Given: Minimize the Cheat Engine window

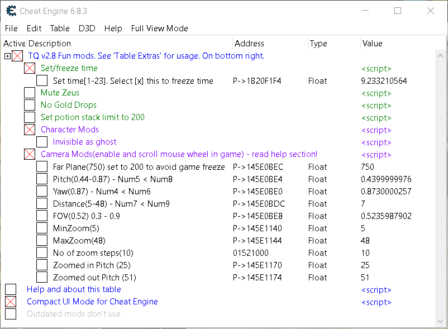Looking at the screenshot, I should pos(365,11).
